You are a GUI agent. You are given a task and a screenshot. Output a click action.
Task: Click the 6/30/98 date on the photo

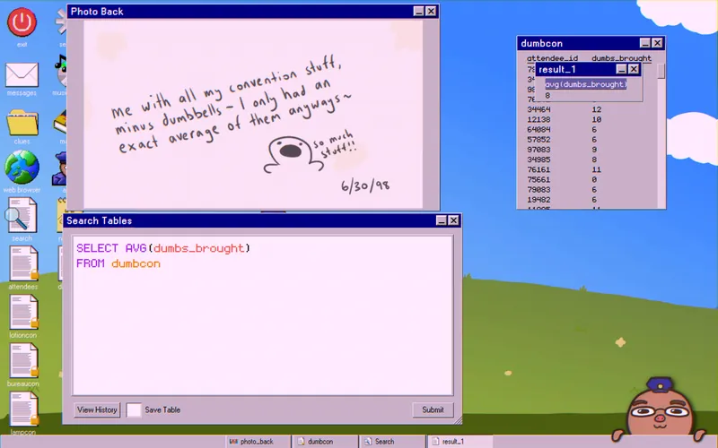365,185
